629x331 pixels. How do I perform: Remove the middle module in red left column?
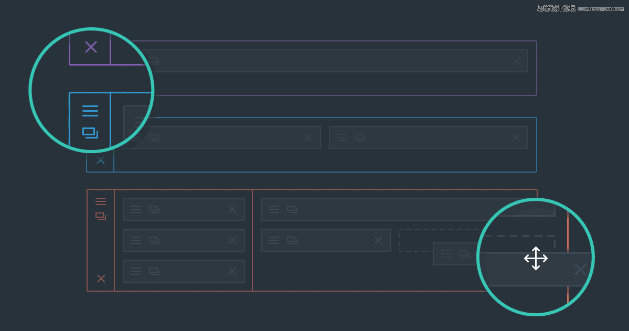pos(232,240)
